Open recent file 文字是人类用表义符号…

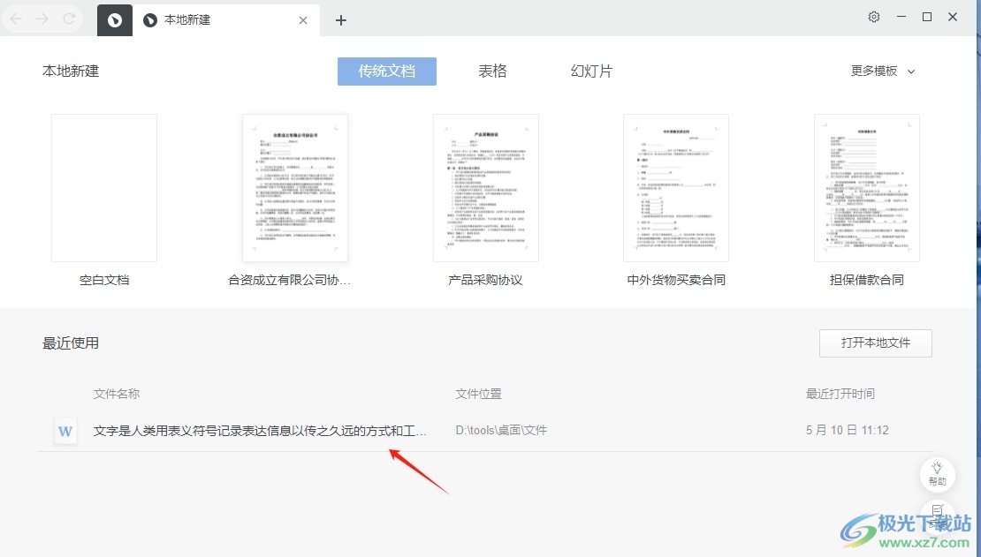pos(260,431)
